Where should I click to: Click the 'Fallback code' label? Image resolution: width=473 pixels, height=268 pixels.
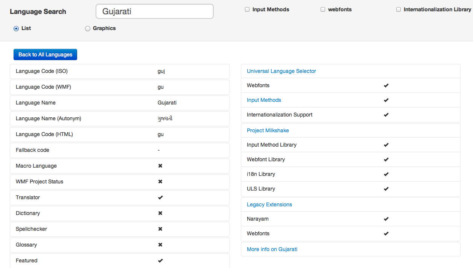pyautogui.click(x=32, y=150)
